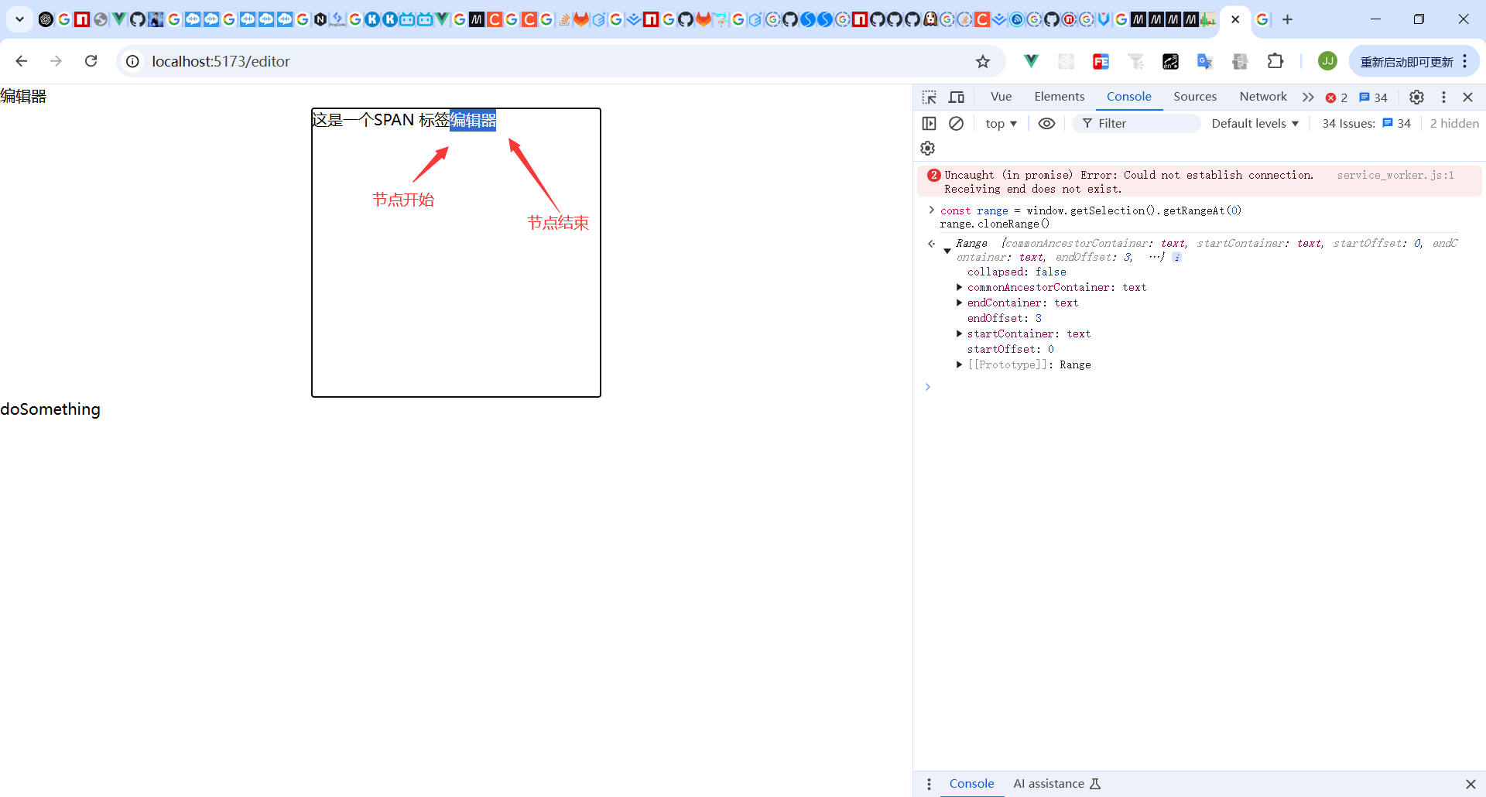Open the Vue devtools extension icon
This screenshot has width=1486, height=797.
[1031, 62]
